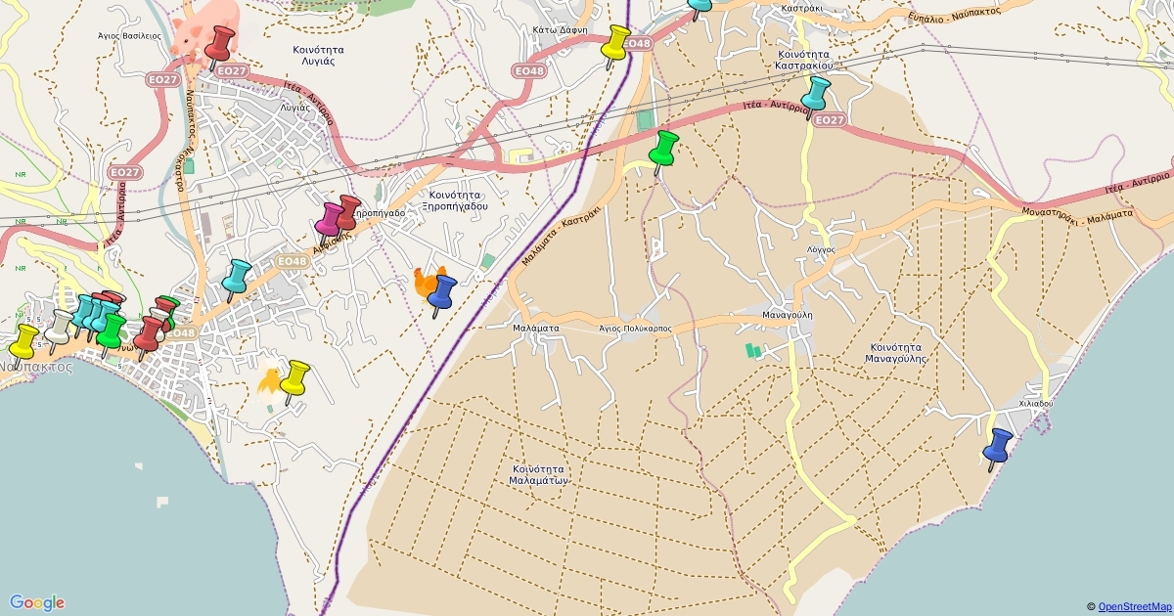Select green pushpin by Μαλάματα - Καστράκι road

[663, 149]
